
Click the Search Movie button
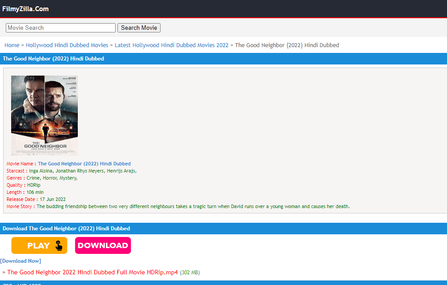pos(139,28)
